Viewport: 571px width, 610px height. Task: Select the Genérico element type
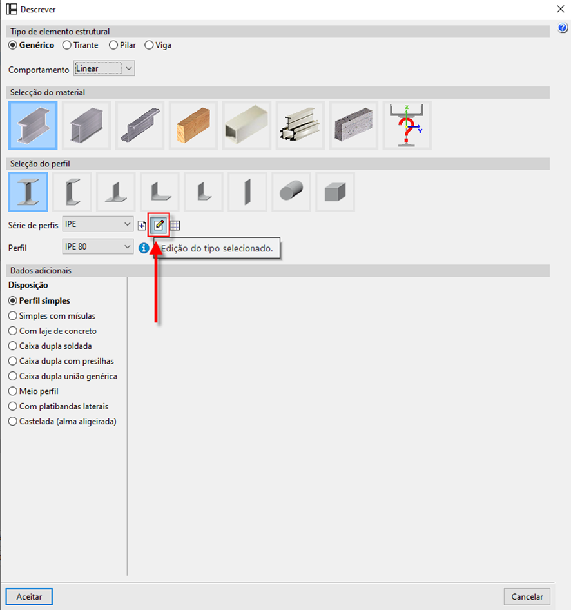32,45
